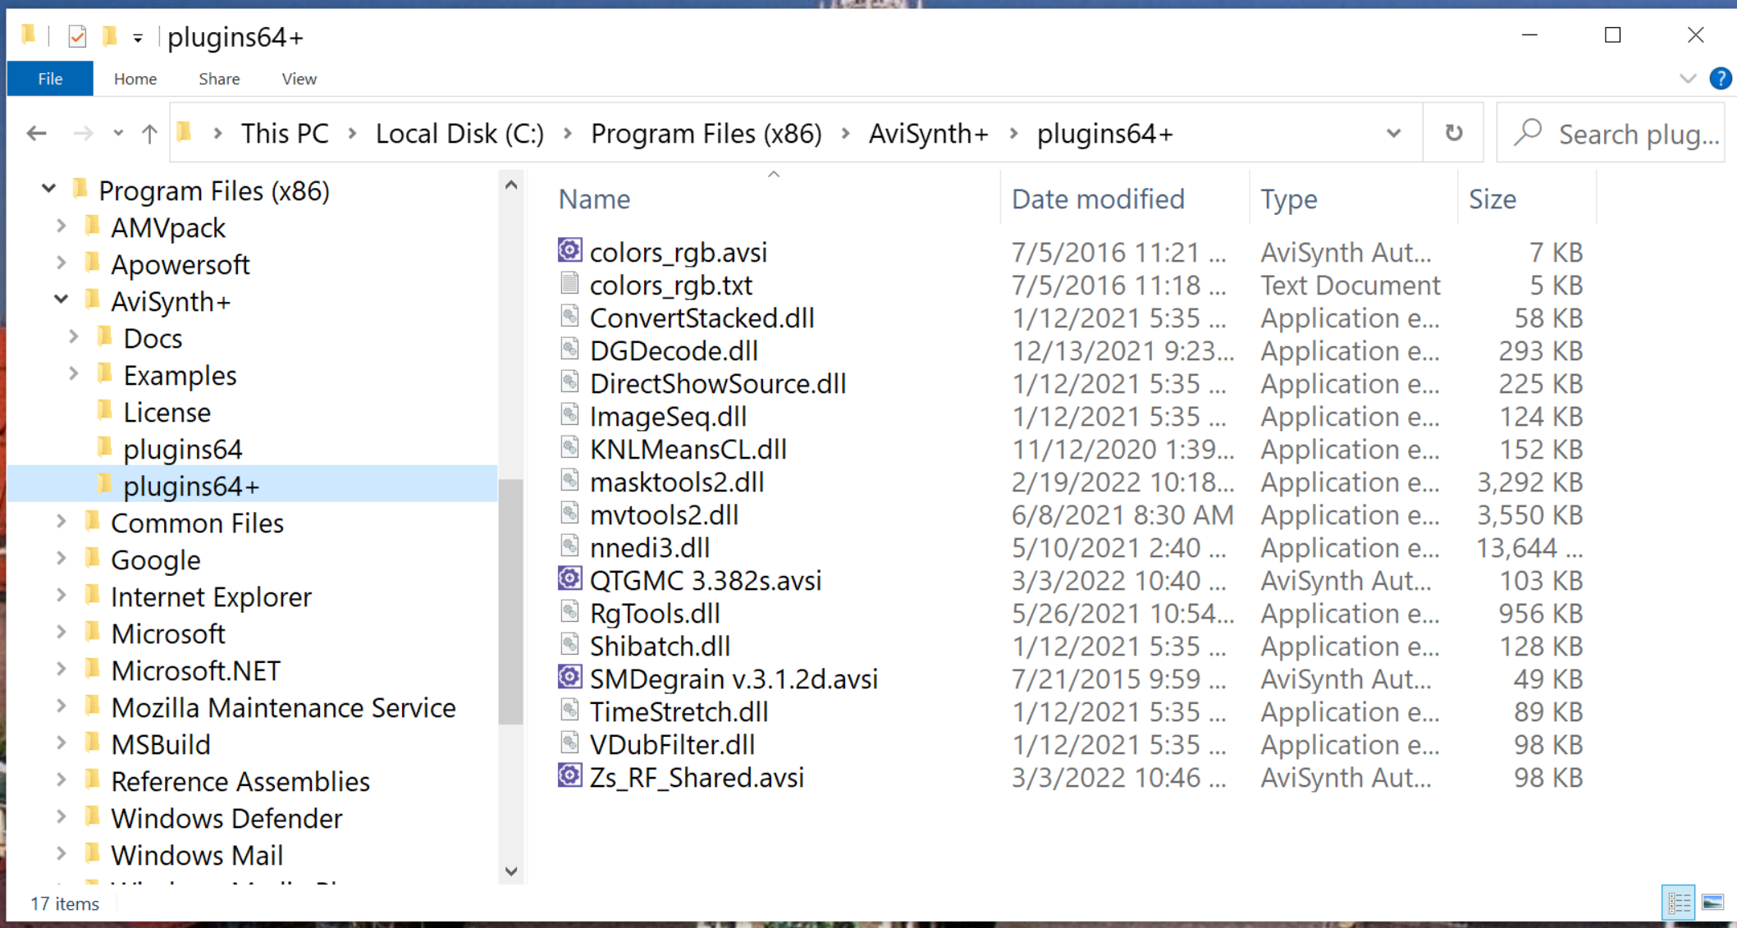Expand the Docs folder tree node
Viewport: 1737px width, 928px height.
[x=74, y=337]
